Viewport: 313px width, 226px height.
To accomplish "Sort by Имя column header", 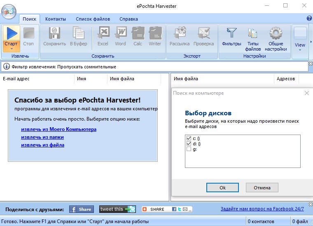I will [x=91, y=79].
